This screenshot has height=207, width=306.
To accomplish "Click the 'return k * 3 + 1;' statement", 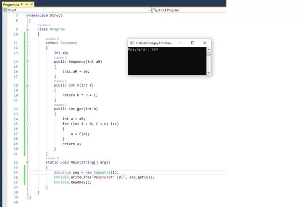I will pos(80,95).
